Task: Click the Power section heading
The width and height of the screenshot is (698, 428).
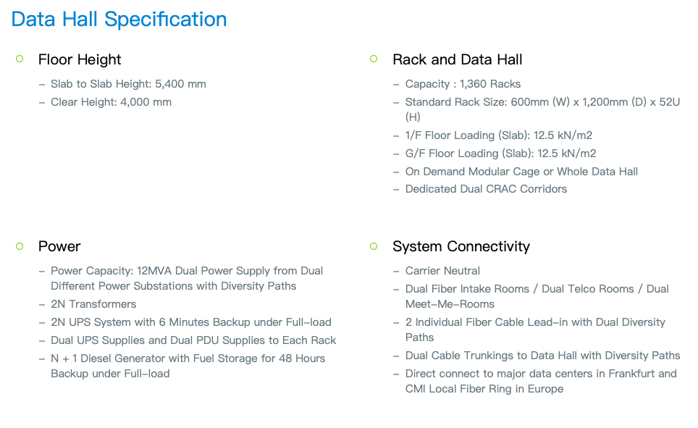Action: click(x=59, y=246)
